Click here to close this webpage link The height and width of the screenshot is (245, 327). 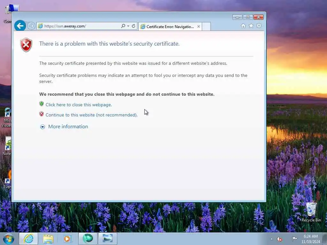tap(79, 105)
